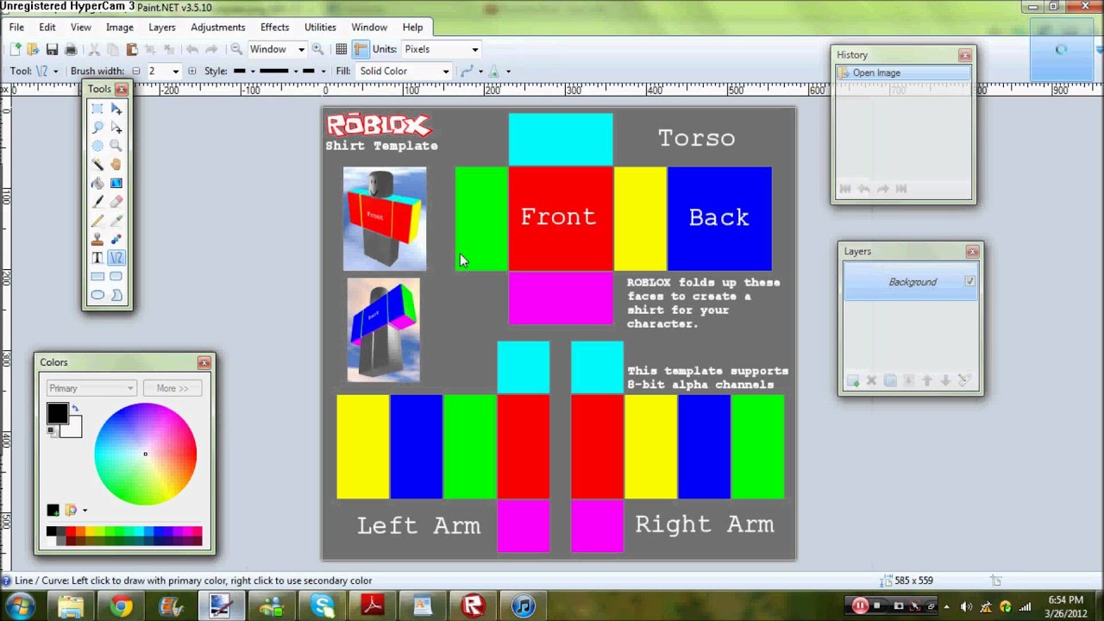The height and width of the screenshot is (621, 1104).
Task: Open the File menu
Action: [16, 27]
